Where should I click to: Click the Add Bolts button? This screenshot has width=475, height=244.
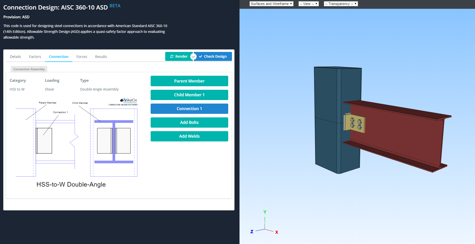(189, 122)
